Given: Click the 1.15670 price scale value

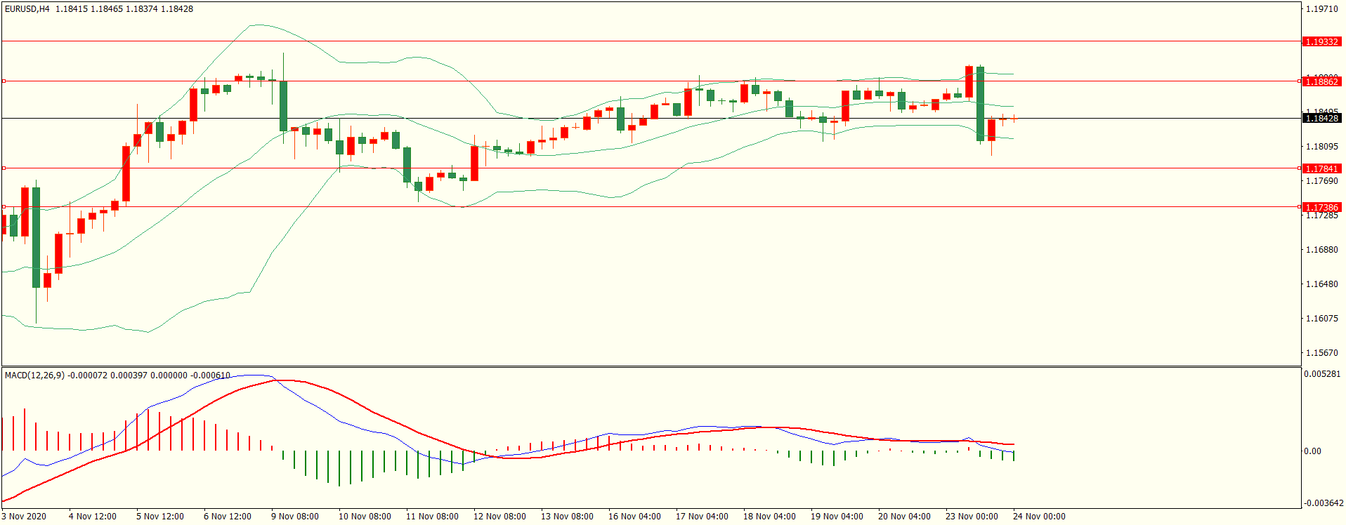Looking at the screenshot, I should (x=1321, y=353).
